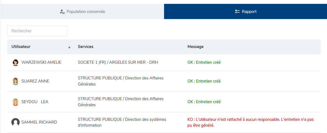Select user name WARZEWSKI AMELIE
Image resolution: width=327 pixels, height=133 pixels.
[41, 62]
